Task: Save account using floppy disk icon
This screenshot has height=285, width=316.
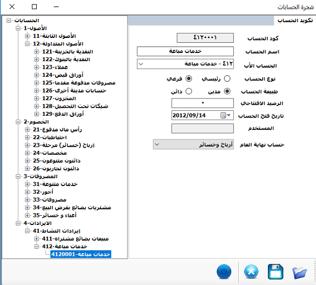Action: pos(275,271)
